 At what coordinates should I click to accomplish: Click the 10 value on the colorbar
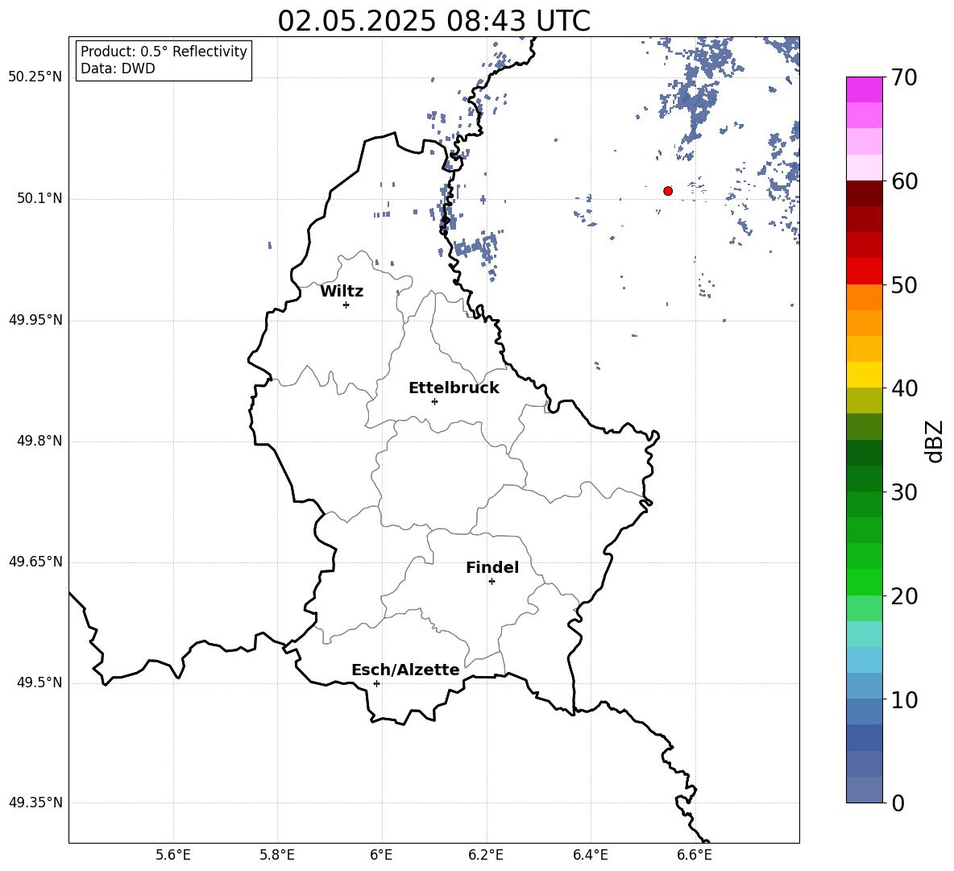tap(904, 699)
